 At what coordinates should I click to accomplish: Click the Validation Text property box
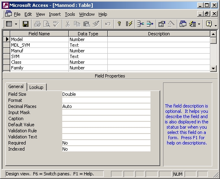(107, 137)
